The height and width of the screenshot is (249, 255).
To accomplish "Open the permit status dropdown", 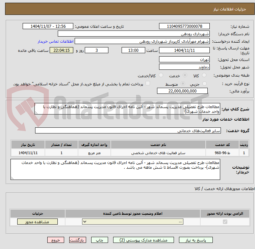I will pos(133,222).
